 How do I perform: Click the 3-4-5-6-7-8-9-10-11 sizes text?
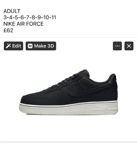pyautogui.click(x=30, y=17)
